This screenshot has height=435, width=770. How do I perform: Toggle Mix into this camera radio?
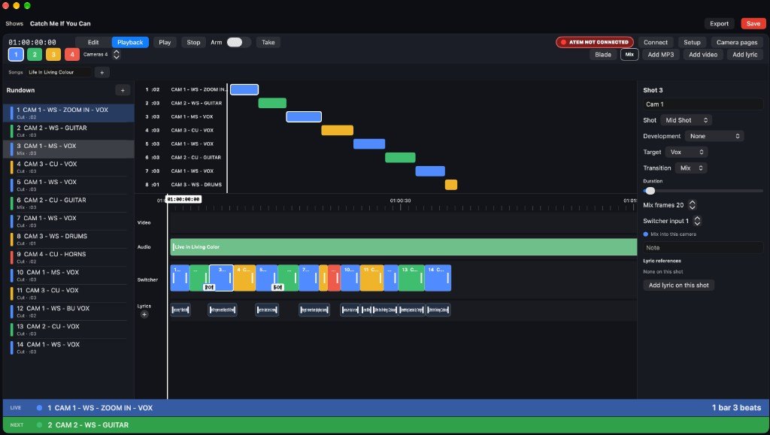pyautogui.click(x=646, y=234)
